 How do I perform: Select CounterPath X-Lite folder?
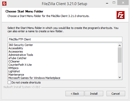tap(20, 65)
